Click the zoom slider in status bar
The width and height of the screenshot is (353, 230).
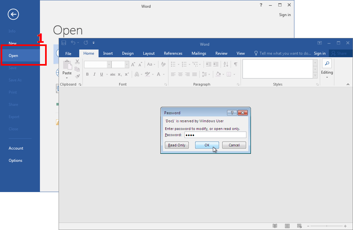326,226
